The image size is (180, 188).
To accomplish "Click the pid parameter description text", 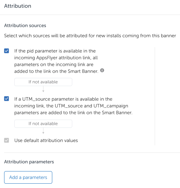I will click(56, 61).
